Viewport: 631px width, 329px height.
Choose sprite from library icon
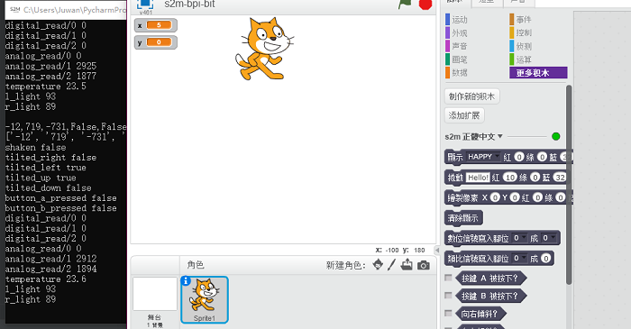click(378, 265)
